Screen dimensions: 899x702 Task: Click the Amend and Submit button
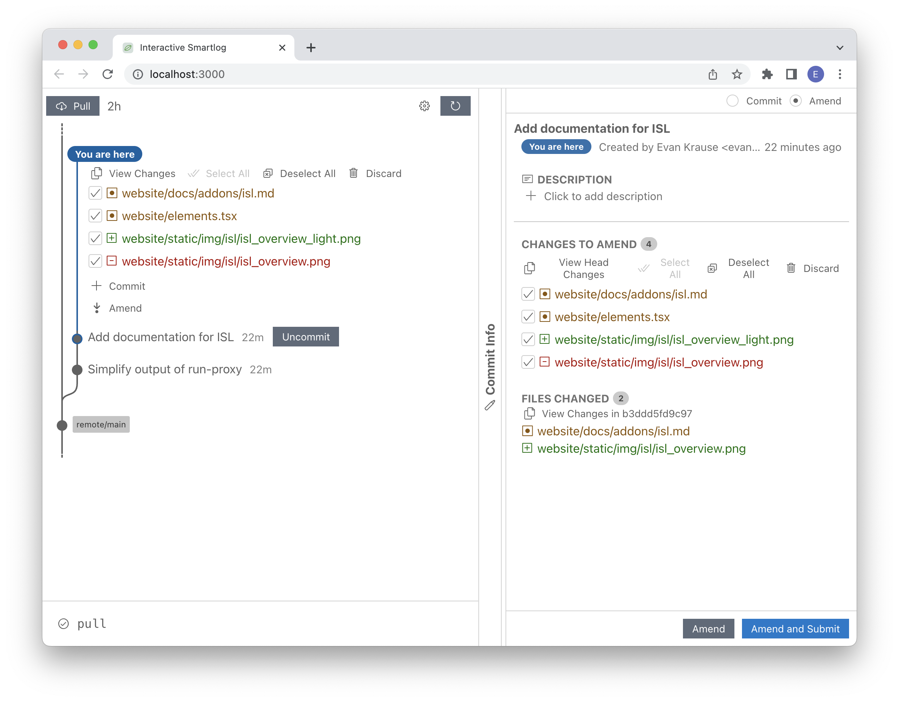(x=795, y=628)
